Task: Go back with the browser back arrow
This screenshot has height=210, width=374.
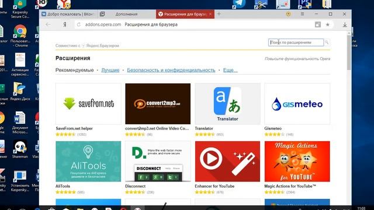Action: (x=48, y=24)
